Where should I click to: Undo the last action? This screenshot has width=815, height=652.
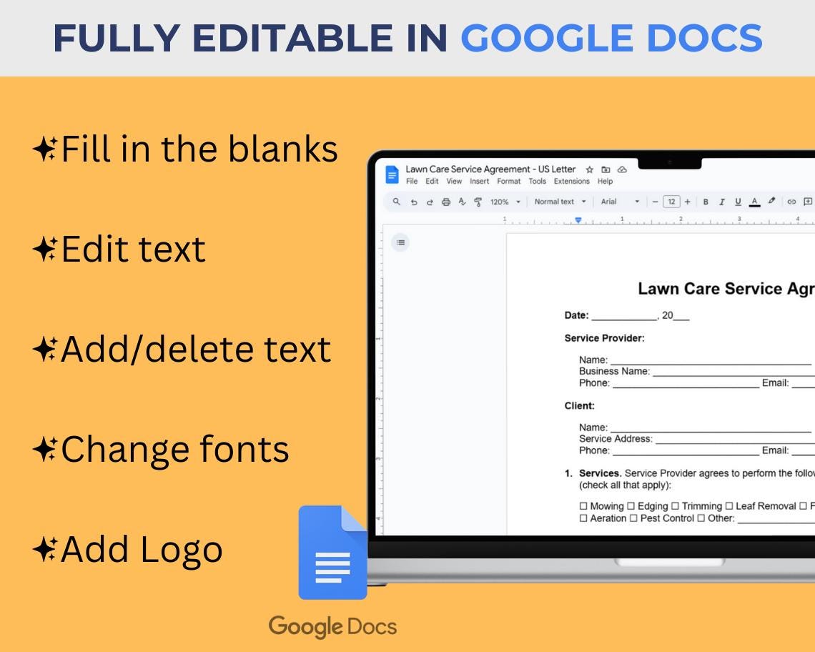tap(414, 202)
